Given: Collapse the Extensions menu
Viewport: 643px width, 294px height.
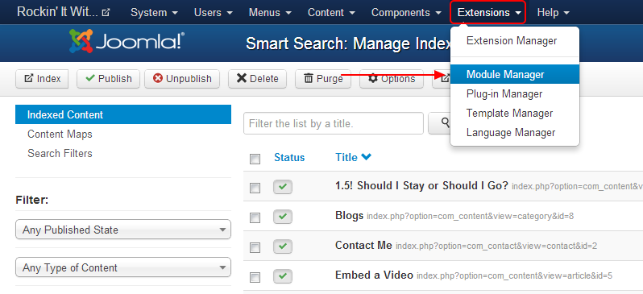Looking at the screenshot, I should click(488, 12).
